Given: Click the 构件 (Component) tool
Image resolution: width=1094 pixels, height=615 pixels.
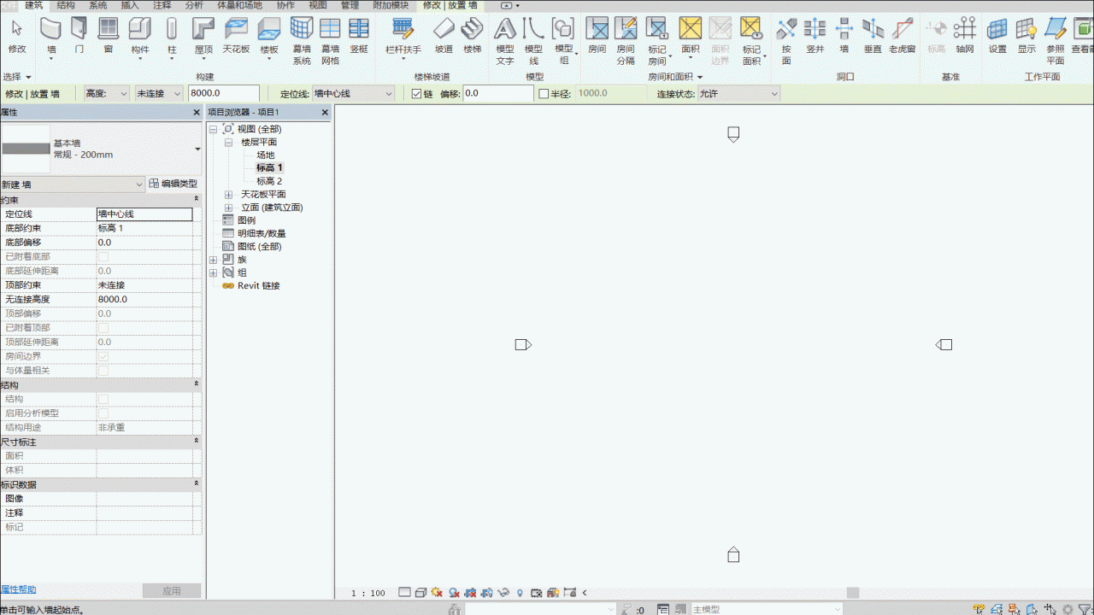Looking at the screenshot, I should click(x=140, y=36).
